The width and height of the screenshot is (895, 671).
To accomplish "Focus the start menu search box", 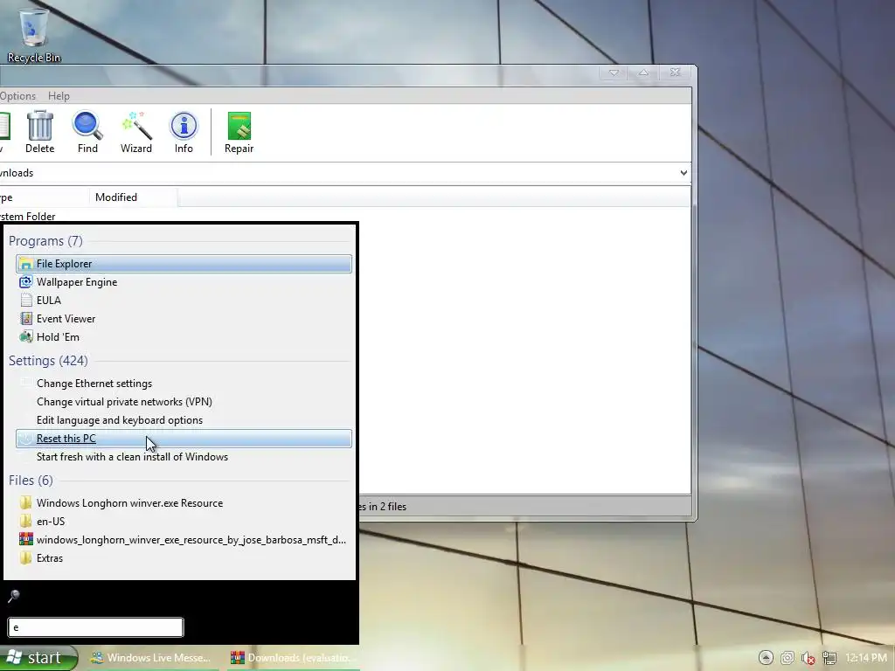I will click(x=96, y=627).
